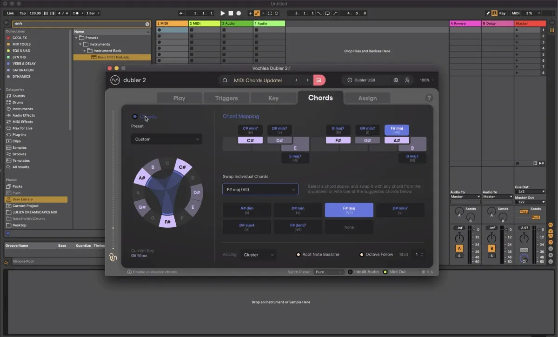
Task: Open the Master Out 1/2 dropdown
Action: [x=530, y=202]
